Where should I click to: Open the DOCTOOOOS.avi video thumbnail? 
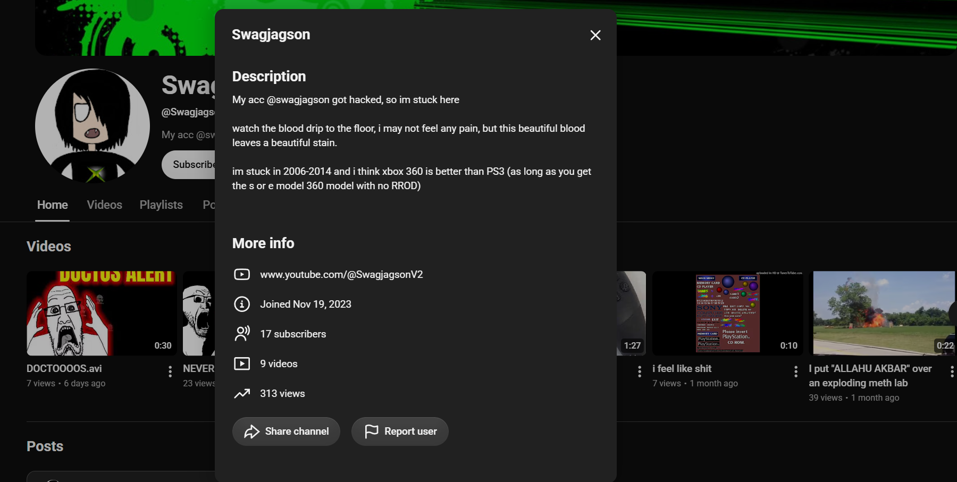tap(102, 314)
